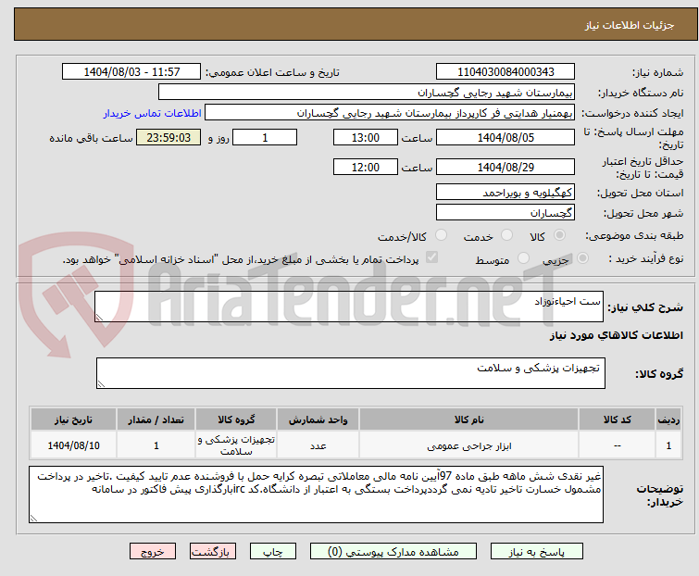Open مشاهده مدارک پیوستی (0) button

pos(393,552)
